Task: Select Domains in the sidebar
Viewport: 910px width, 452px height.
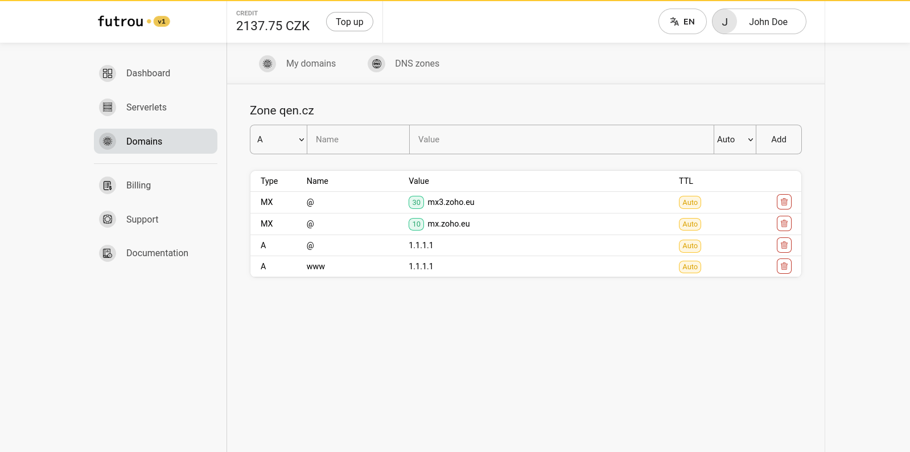Action: point(155,141)
